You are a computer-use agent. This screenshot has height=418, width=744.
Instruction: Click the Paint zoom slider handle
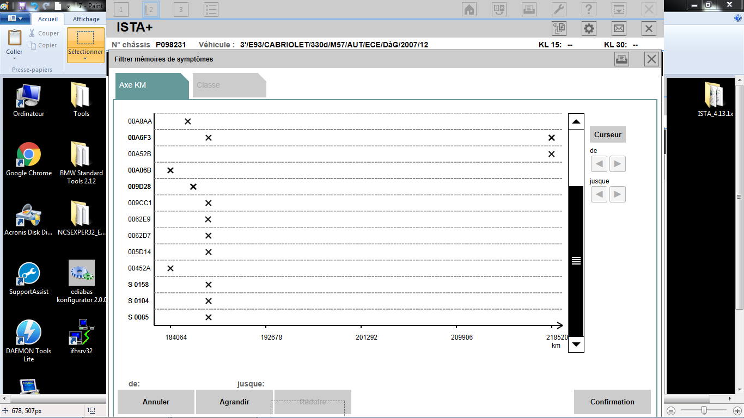(x=704, y=411)
